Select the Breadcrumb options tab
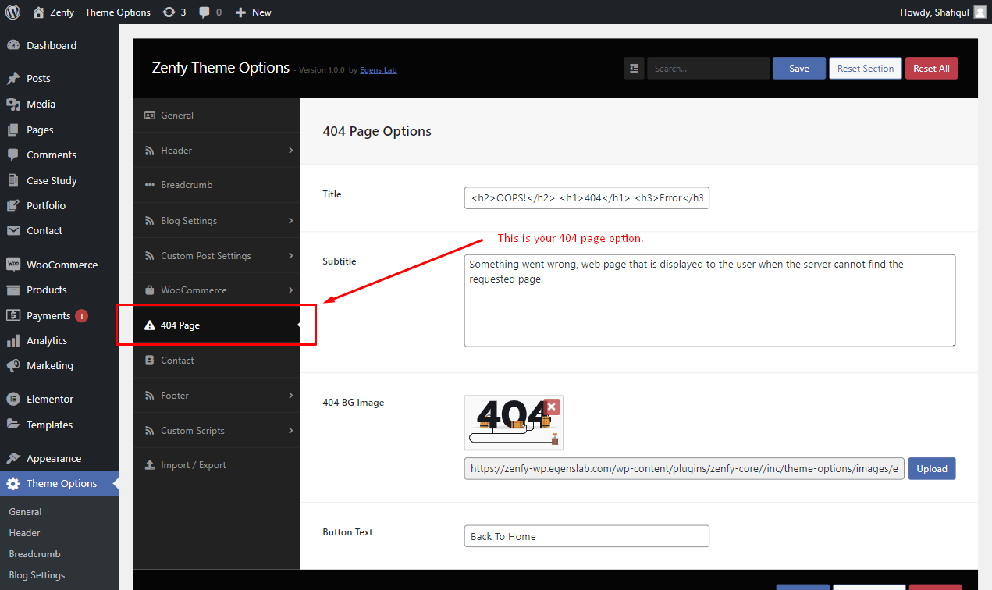This screenshot has width=992, height=590. (217, 185)
